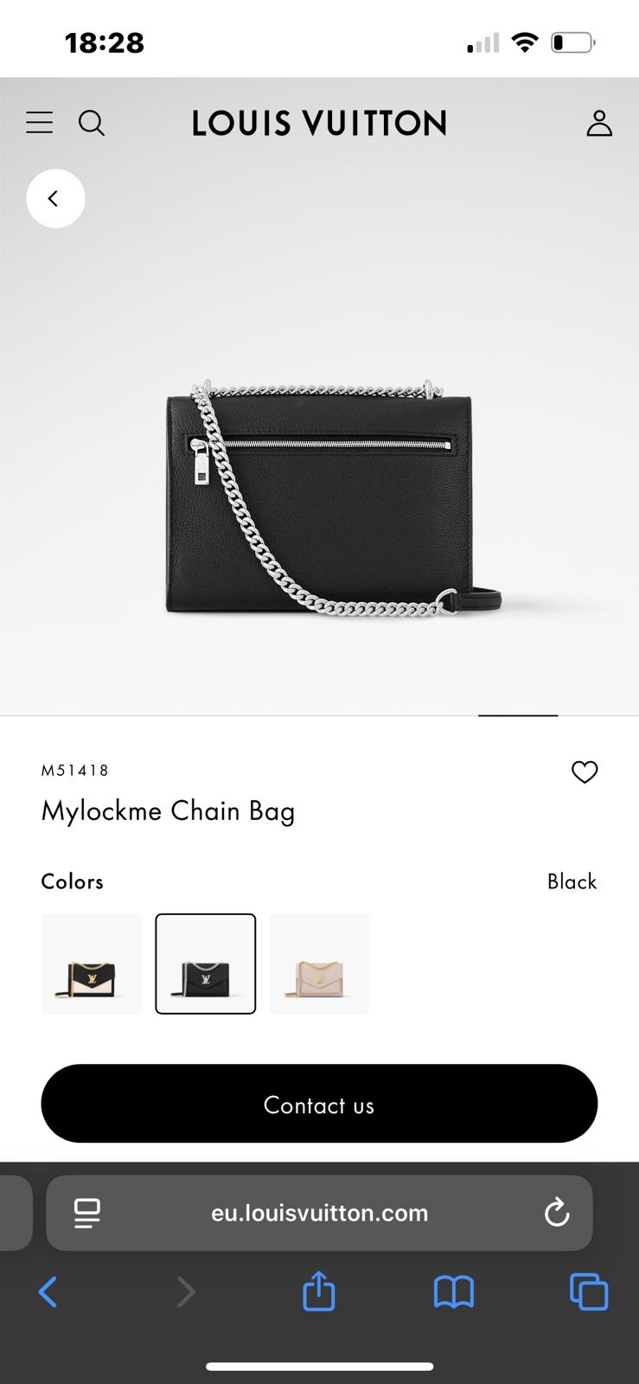
Task: Tap the Safari share icon
Action: (x=319, y=1291)
